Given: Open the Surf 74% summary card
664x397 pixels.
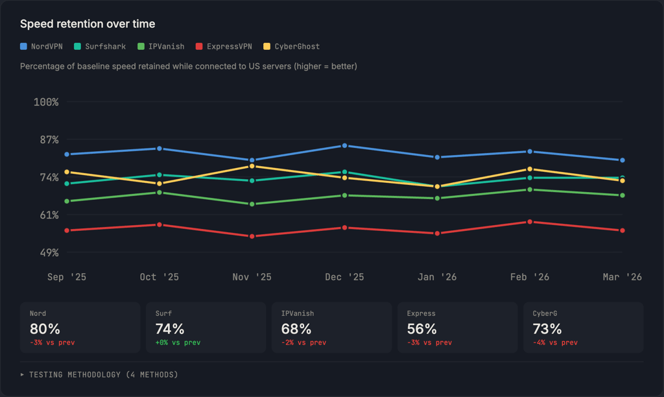Looking at the screenshot, I should click(206, 328).
